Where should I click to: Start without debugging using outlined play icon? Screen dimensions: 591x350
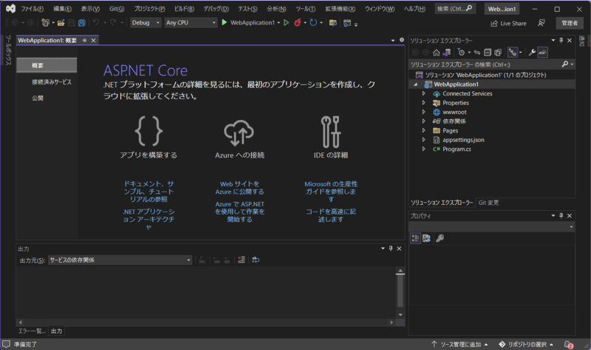click(x=286, y=23)
